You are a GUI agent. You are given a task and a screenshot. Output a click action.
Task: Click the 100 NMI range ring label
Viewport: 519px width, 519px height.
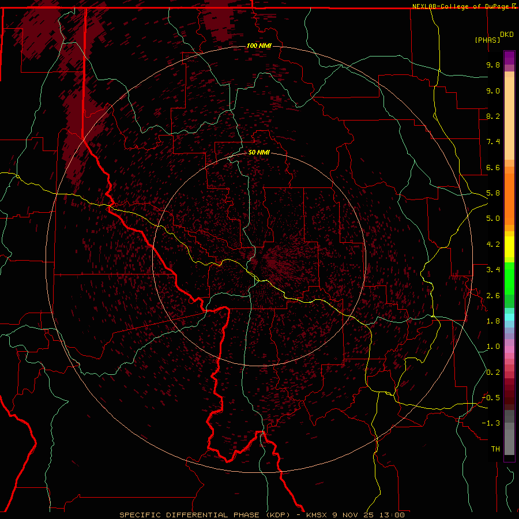[259, 46]
